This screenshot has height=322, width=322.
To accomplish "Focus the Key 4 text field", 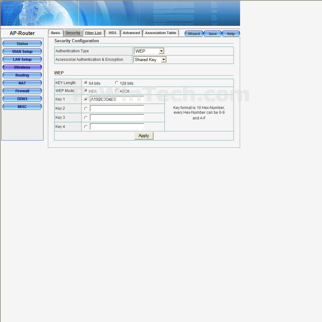I will click(117, 127).
